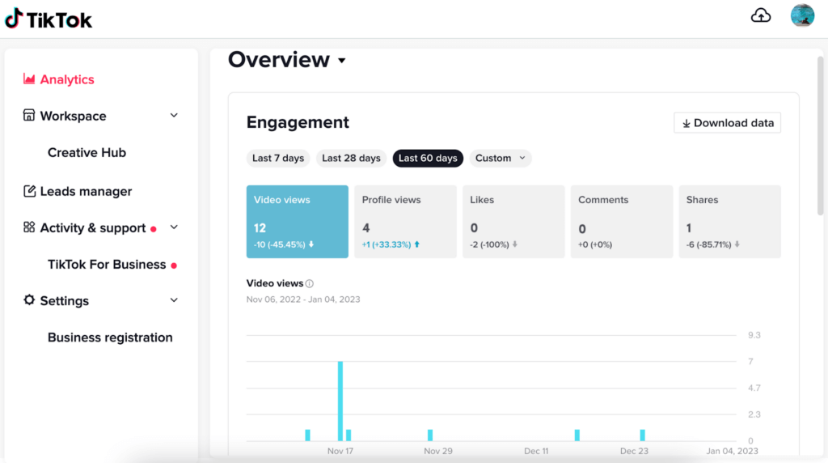
Task: Click the Activity & support grid icon
Action: [29, 227]
